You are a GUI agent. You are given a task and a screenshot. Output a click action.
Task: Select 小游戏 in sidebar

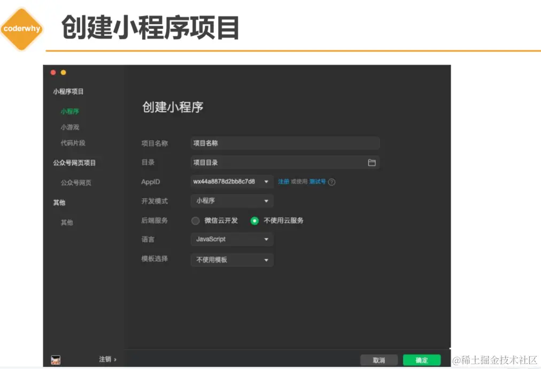(x=70, y=127)
